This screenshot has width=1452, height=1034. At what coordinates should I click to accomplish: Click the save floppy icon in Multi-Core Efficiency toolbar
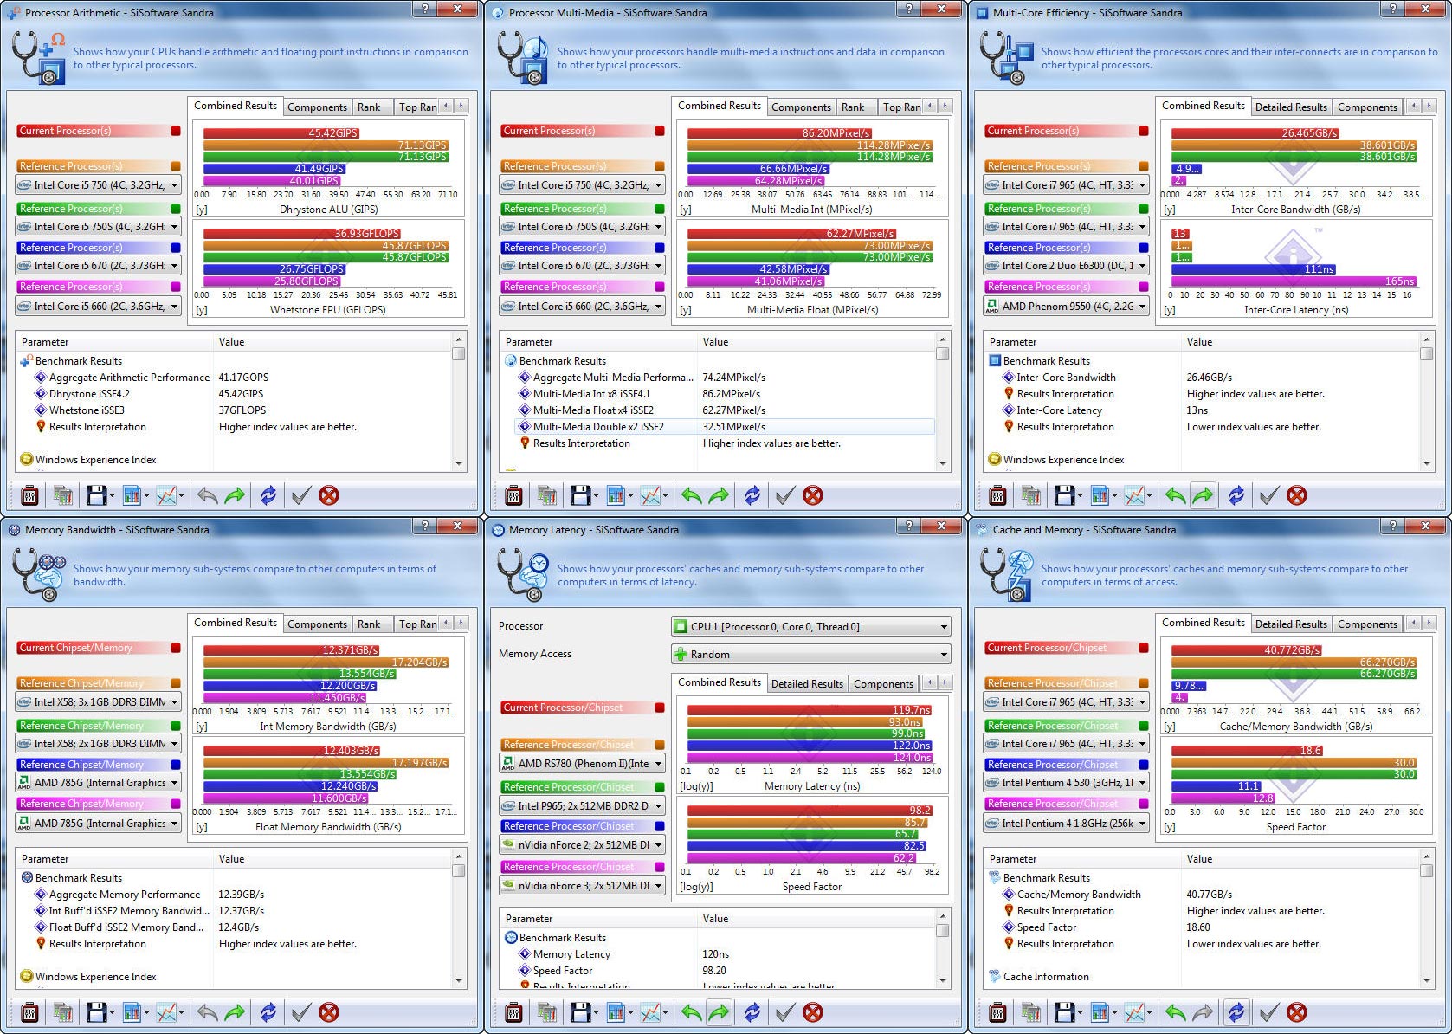tap(1065, 495)
